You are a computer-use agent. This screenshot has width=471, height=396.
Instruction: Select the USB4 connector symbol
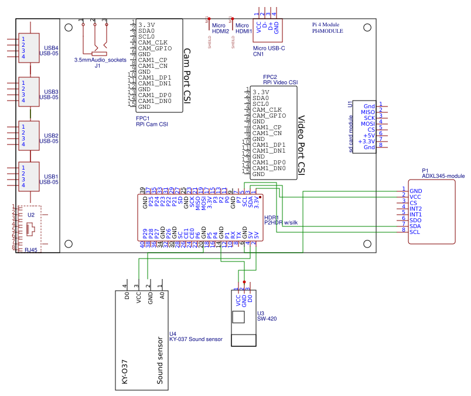(29, 48)
